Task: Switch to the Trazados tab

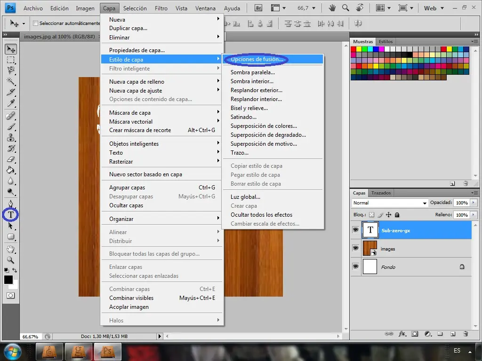Action: point(381,193)
